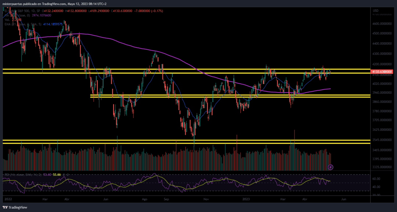Click the red current price tag 4130.63
This screenshot has width=397, height=212.
[x=382, y=72]
